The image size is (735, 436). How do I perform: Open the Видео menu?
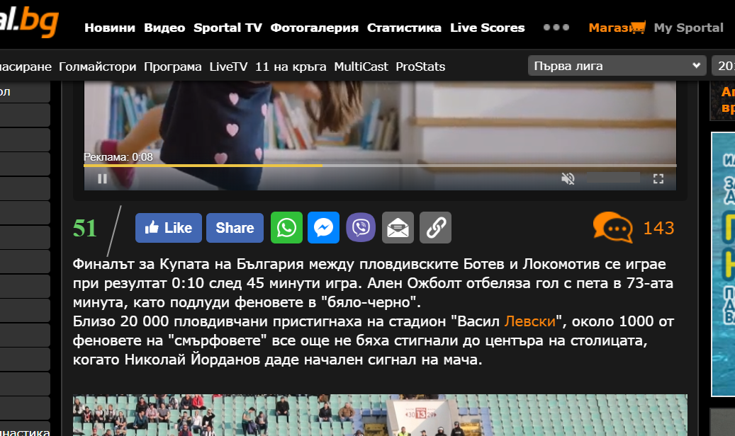[x=164, y=28]
